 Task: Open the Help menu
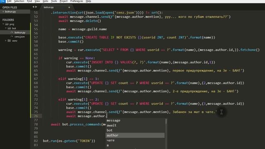pyautogui.click(x=88, y=1)
